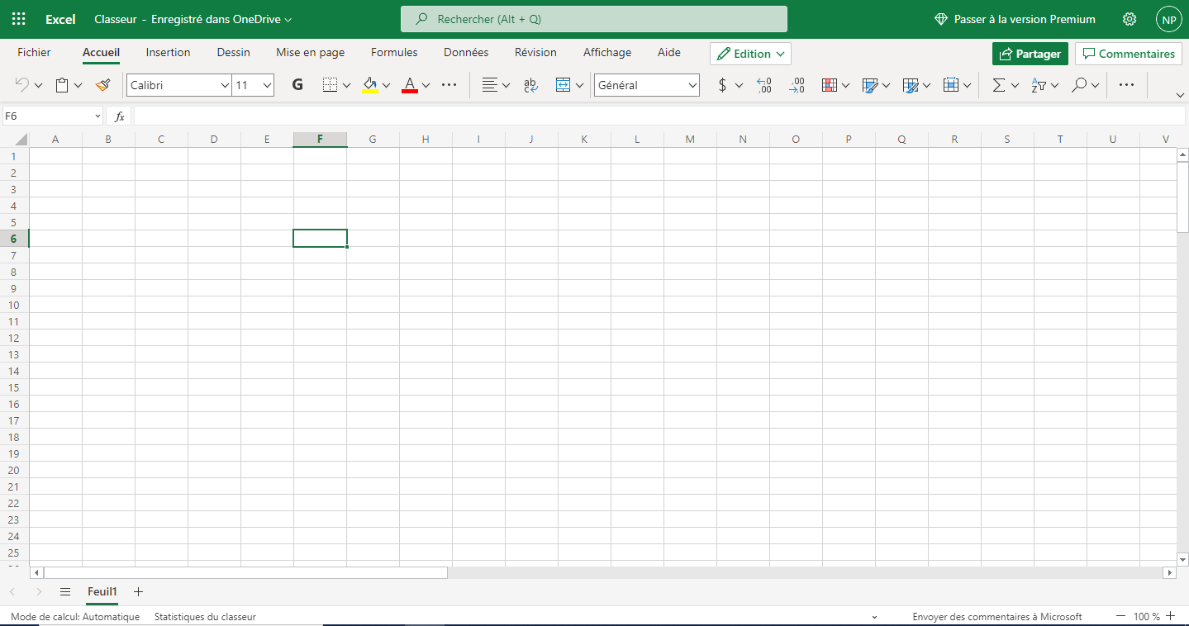The height and width of the screenshot is (626, 1189).
Task: Click the horizontal scrollbar thumb
Action: (245, 572)
